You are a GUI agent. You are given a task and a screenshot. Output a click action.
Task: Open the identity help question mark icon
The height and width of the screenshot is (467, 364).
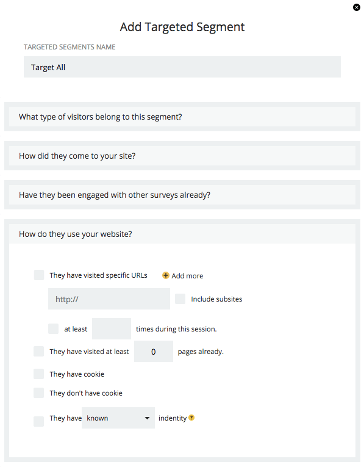(x=191, y=418)
